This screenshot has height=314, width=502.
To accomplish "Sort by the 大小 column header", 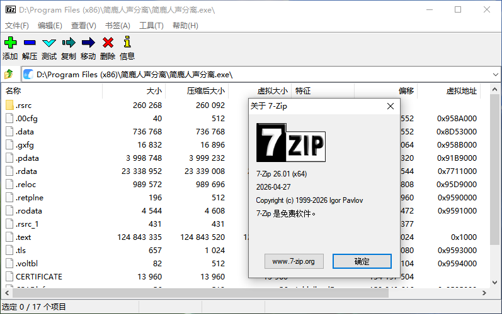I will coord(134,91).
